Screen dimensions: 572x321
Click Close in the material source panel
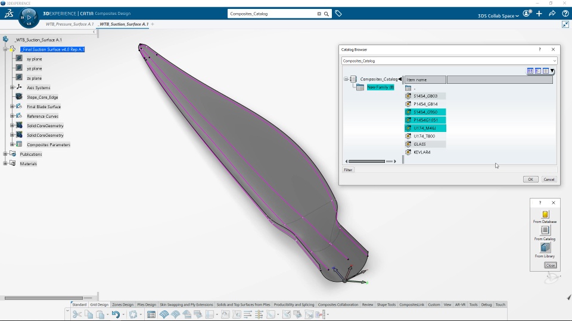(x=551, y=265)
